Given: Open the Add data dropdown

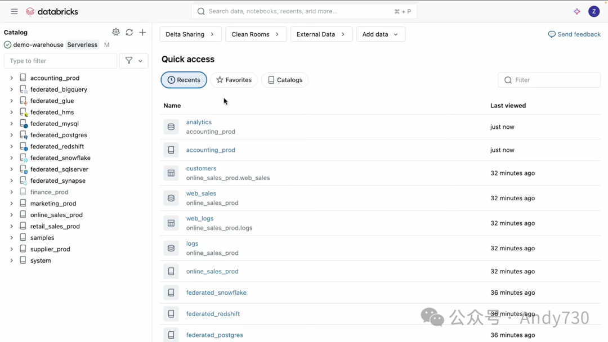Looking at the screenshot, I should point(381,34).
